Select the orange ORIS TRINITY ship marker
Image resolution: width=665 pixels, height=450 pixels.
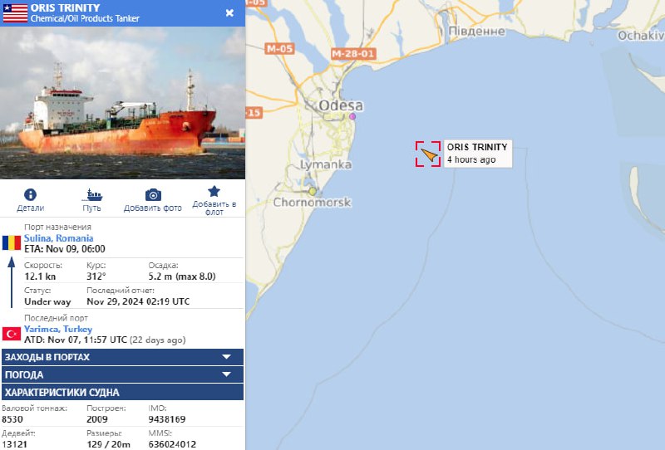[429, 154]
